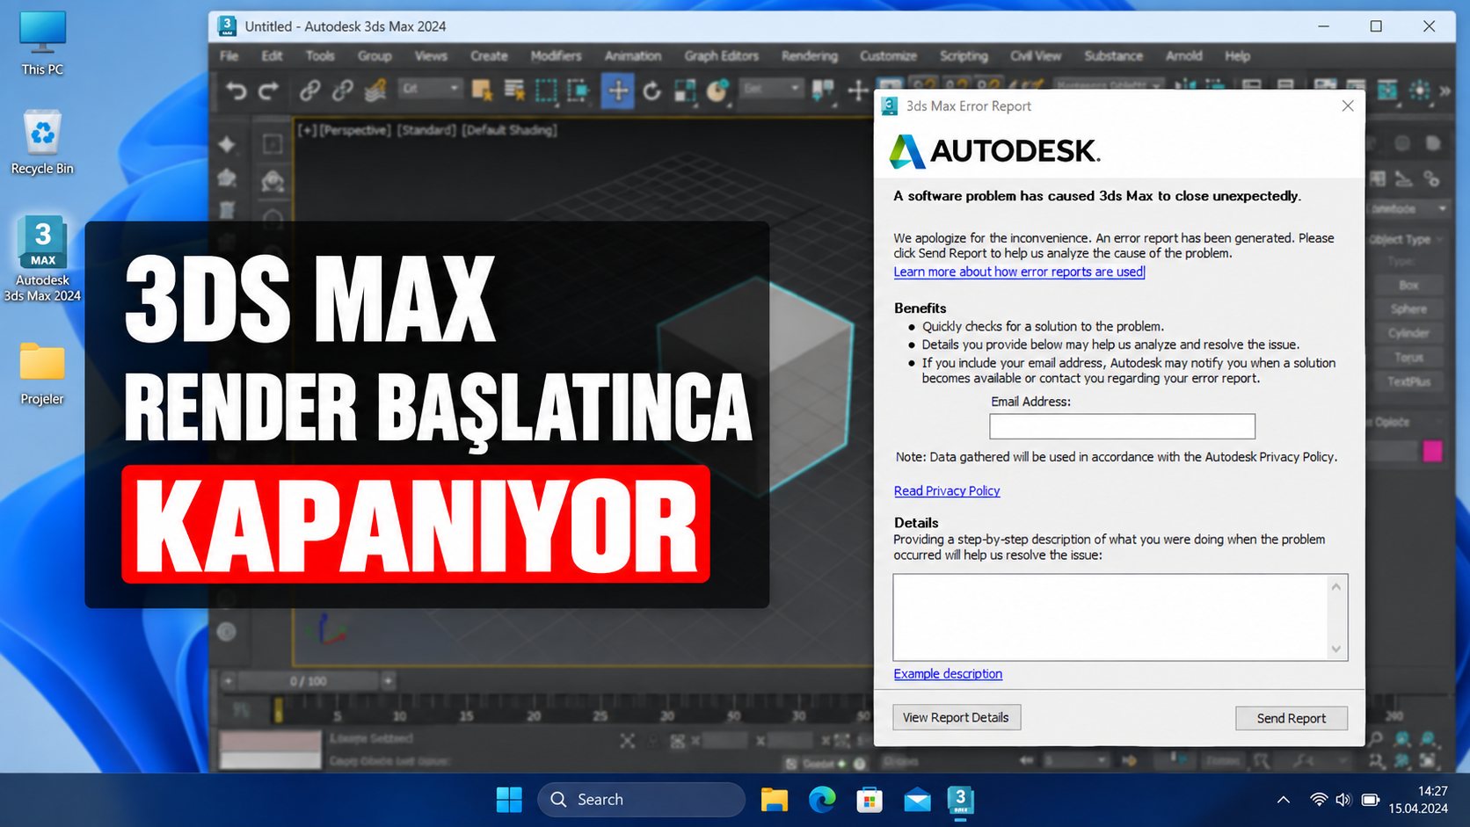The width and height of the screenshot is (1470, 827).
Task: Activate the Select and Move tool
Action: [x=618, y=90]
